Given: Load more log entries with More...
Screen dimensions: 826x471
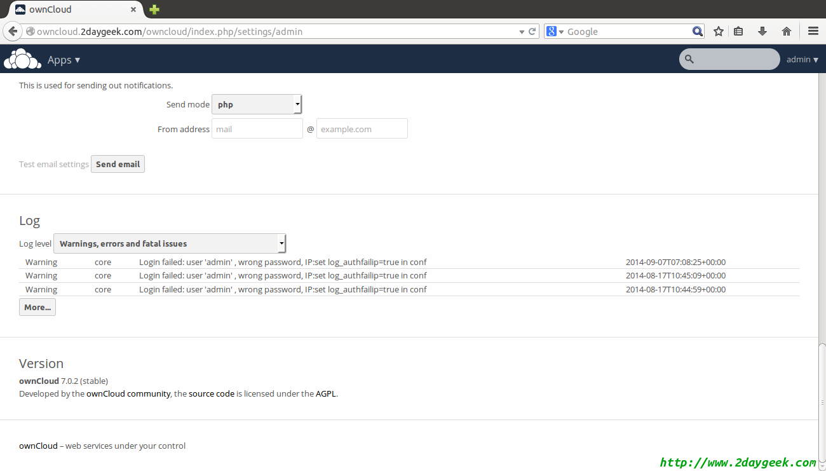Looking at the screenshot, I should coord(37,307).
